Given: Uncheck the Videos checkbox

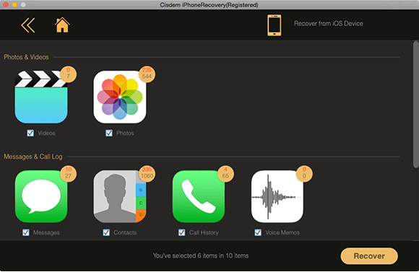Looking at the screenshot, I should tap(30, 133).
